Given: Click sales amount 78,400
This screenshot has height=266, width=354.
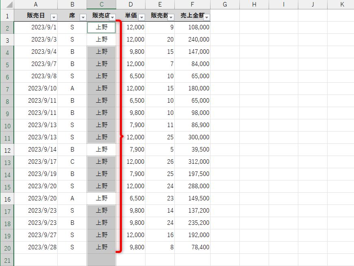Looking at the screenshot, I should pos(192,247).
